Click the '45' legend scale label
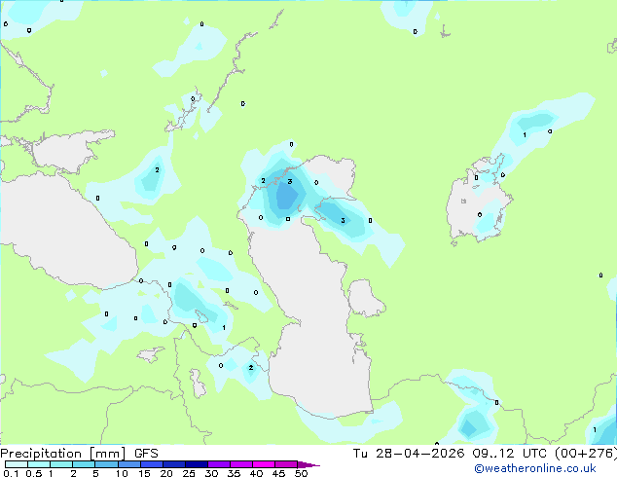This screenshot has height=477, width=617. coord(278,473)
